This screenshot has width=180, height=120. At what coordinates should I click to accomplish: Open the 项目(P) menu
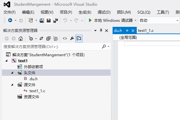tap(66, 12)
